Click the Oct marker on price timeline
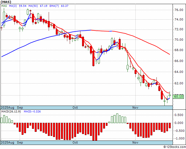Screen dimensions: 186x149 coord(75,108)
